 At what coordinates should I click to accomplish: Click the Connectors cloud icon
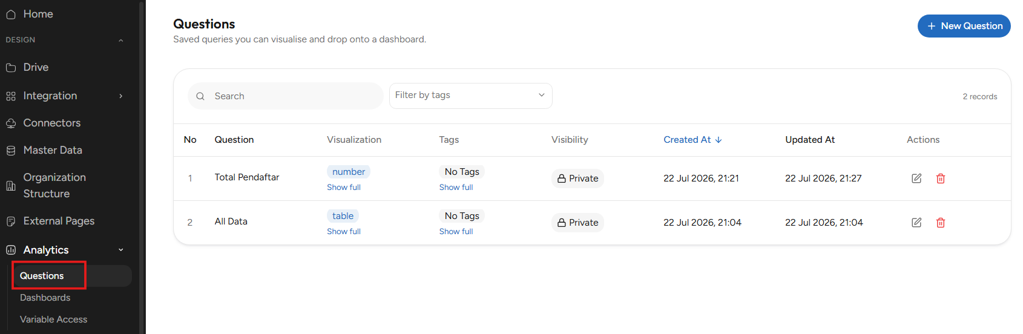click(11, 123)
